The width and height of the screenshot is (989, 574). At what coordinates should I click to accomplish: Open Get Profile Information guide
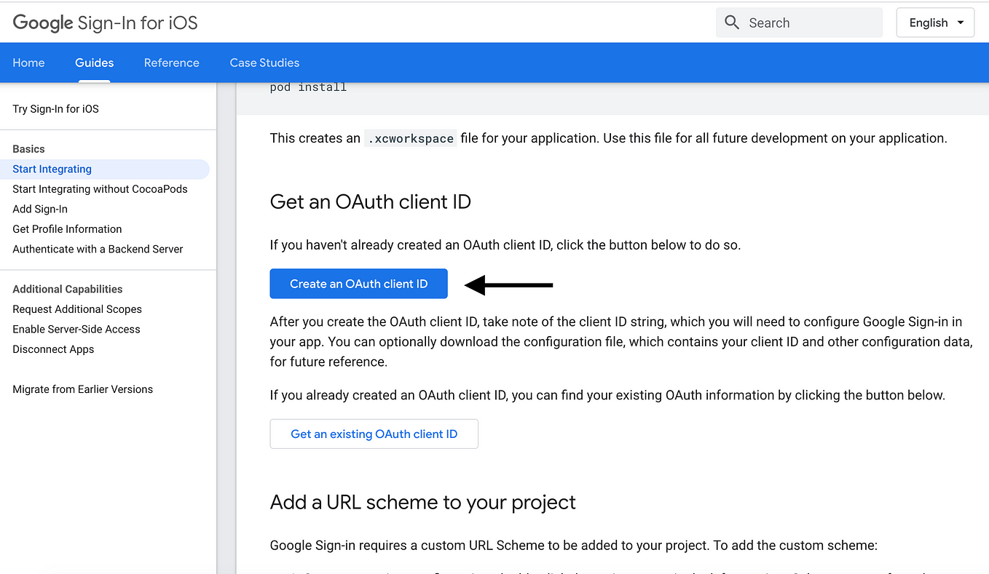click(x=67, y=229)
